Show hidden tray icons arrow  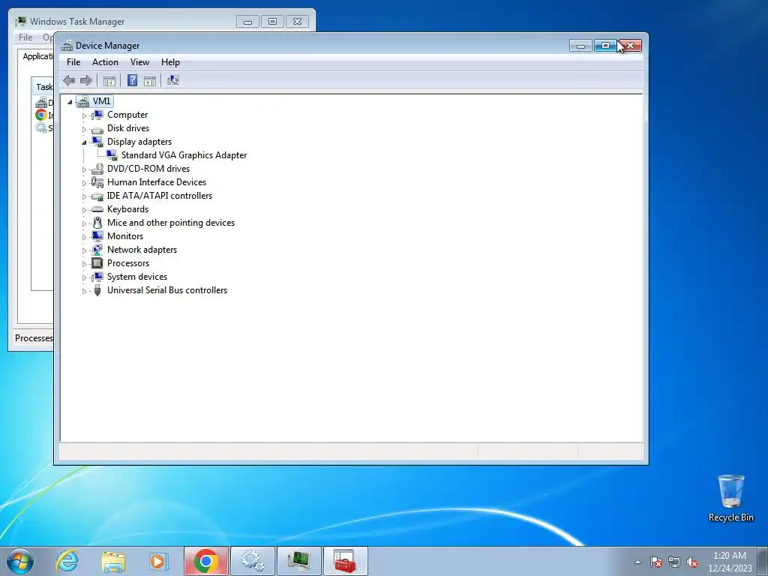point(637,562)
